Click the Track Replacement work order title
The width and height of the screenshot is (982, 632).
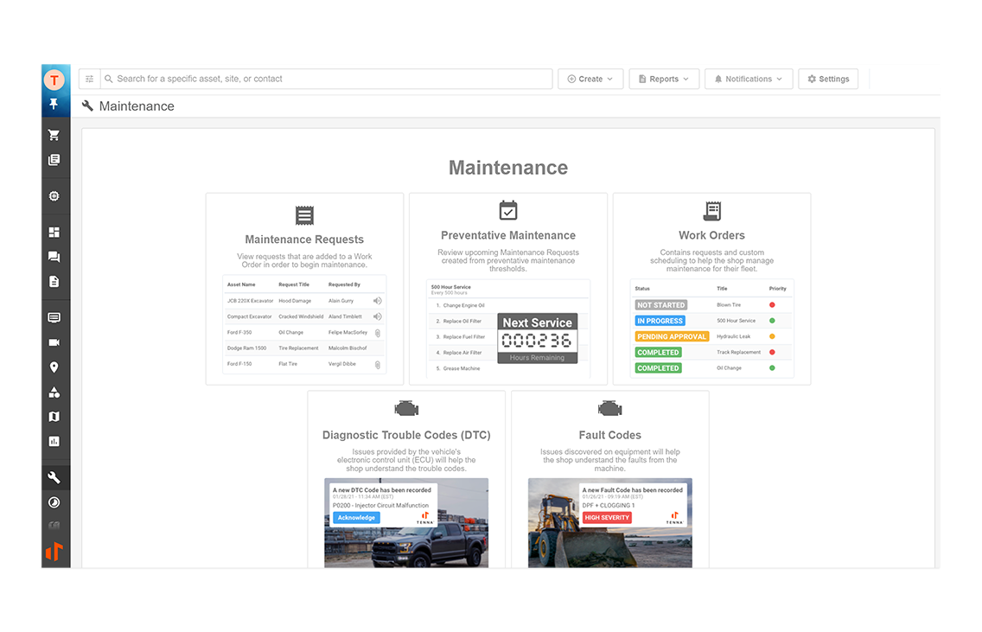click(x=738, y=352)
